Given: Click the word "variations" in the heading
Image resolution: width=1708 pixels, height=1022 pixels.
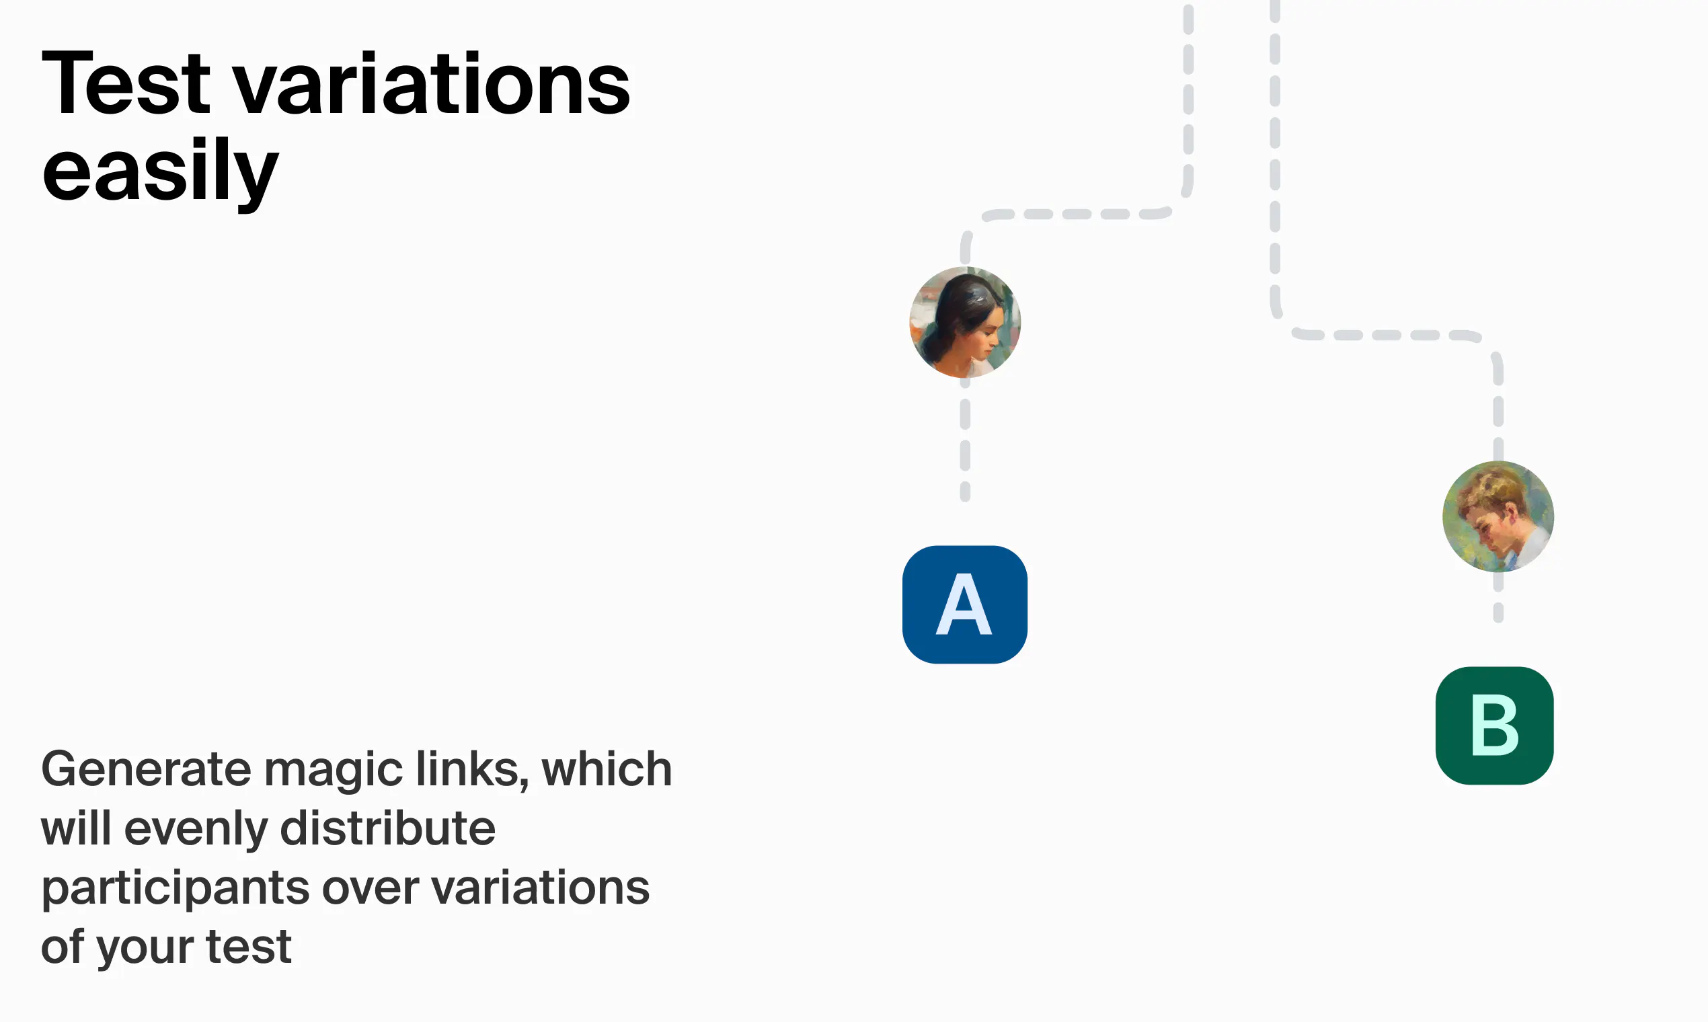Looking at the screenshot, I should 432,83.
